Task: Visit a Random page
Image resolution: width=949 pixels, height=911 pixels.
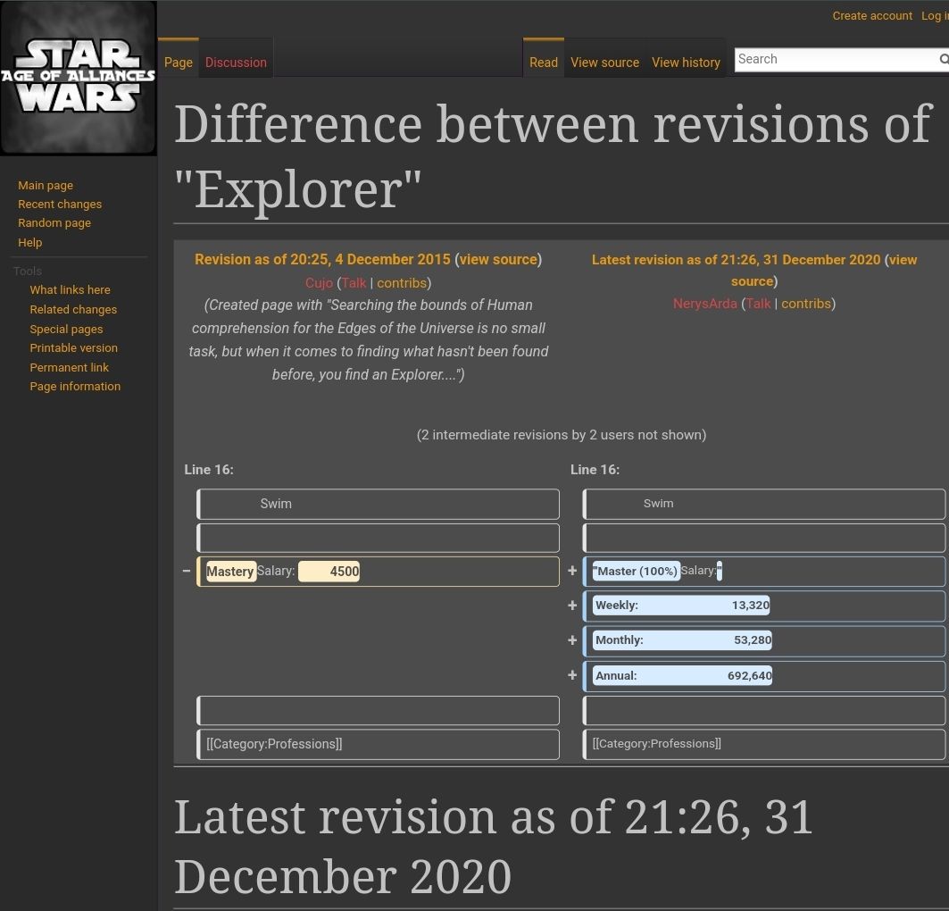Action: 54,222
